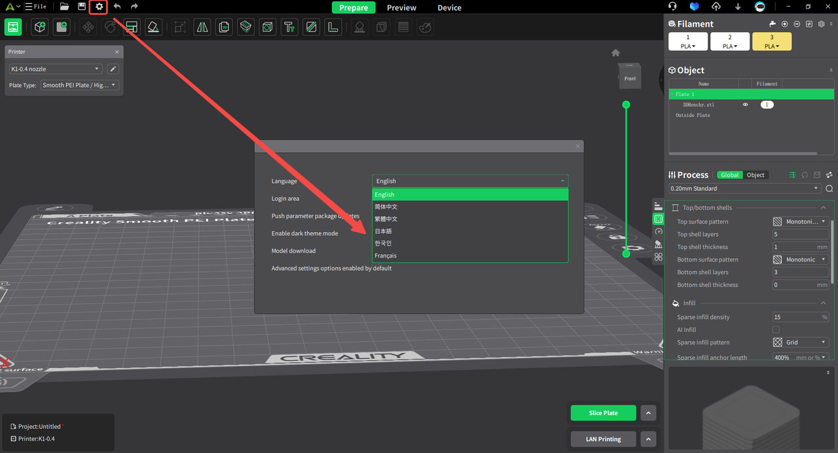This screenshot has width=838, height=453.
Task: Select the Mirror tool
Action: coord(200,27)
